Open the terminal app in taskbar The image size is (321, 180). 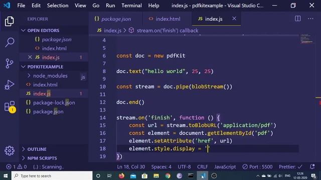click(191, 175)
